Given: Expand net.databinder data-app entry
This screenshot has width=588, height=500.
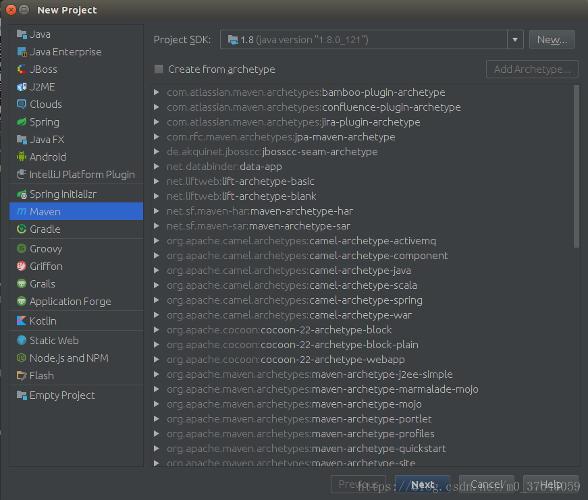Looking at the screenshot, I should tap(157, 167).
